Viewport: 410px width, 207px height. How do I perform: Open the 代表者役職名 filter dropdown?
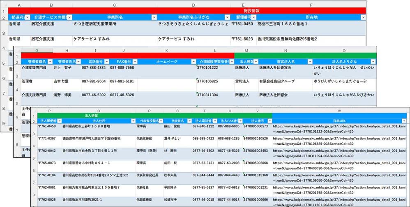tap(161, 121)
